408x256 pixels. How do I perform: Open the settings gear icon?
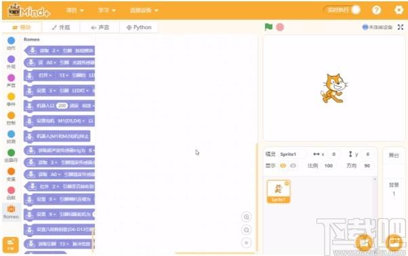[x=399, y=10]
